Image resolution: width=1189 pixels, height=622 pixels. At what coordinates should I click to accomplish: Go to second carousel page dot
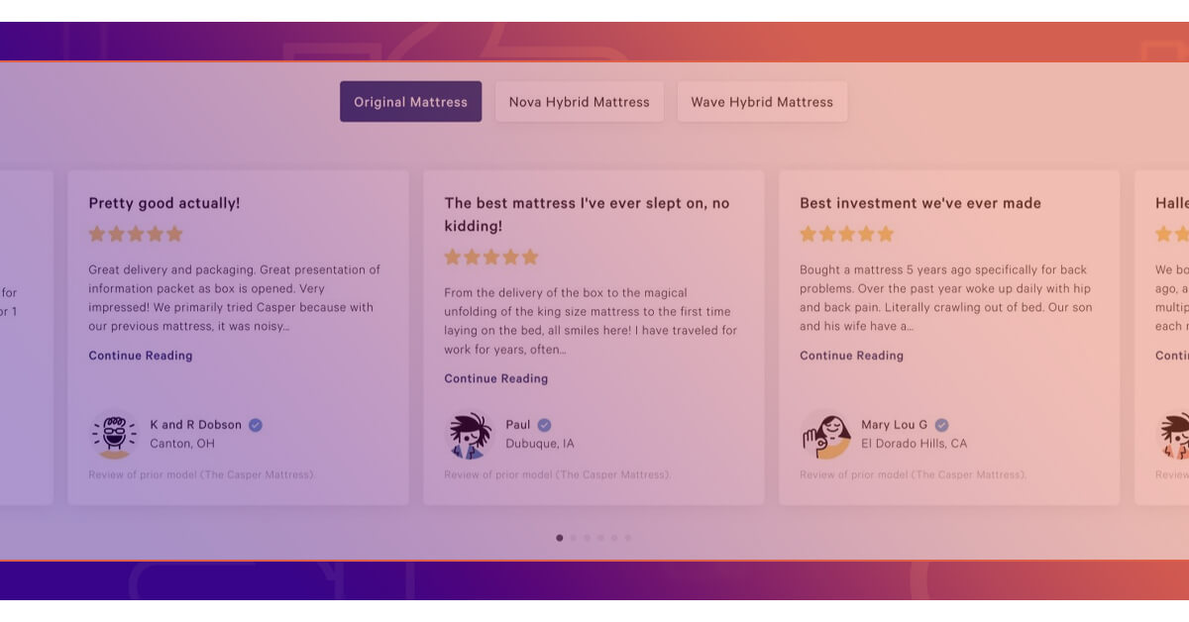point(574,538)
